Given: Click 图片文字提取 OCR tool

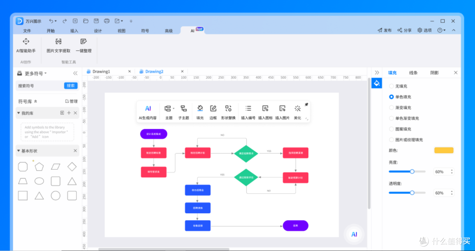Looking at the screenshot, I should click(x=58, y=46).
